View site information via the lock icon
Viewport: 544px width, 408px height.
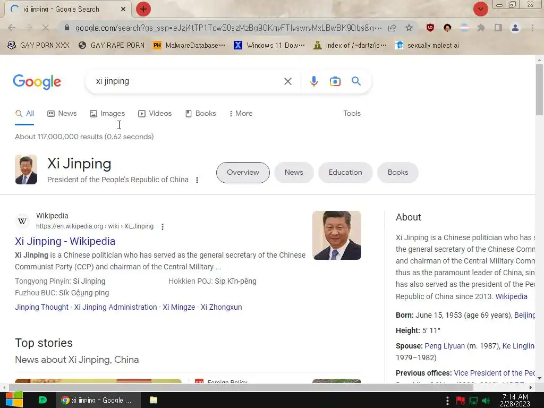pyautogui.click(x=67, y=28)
